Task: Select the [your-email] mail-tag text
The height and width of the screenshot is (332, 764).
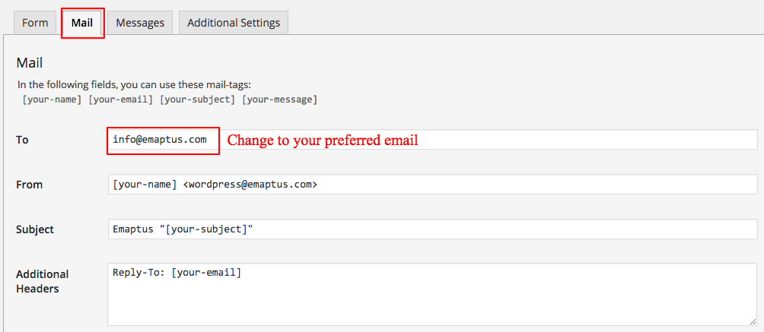Action: (121, 100)
